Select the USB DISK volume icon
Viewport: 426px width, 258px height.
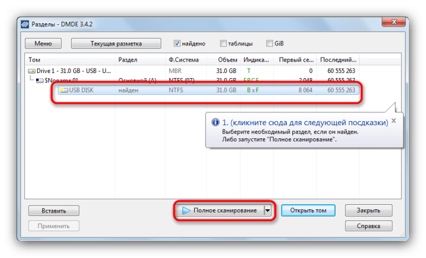click(64, 90)
